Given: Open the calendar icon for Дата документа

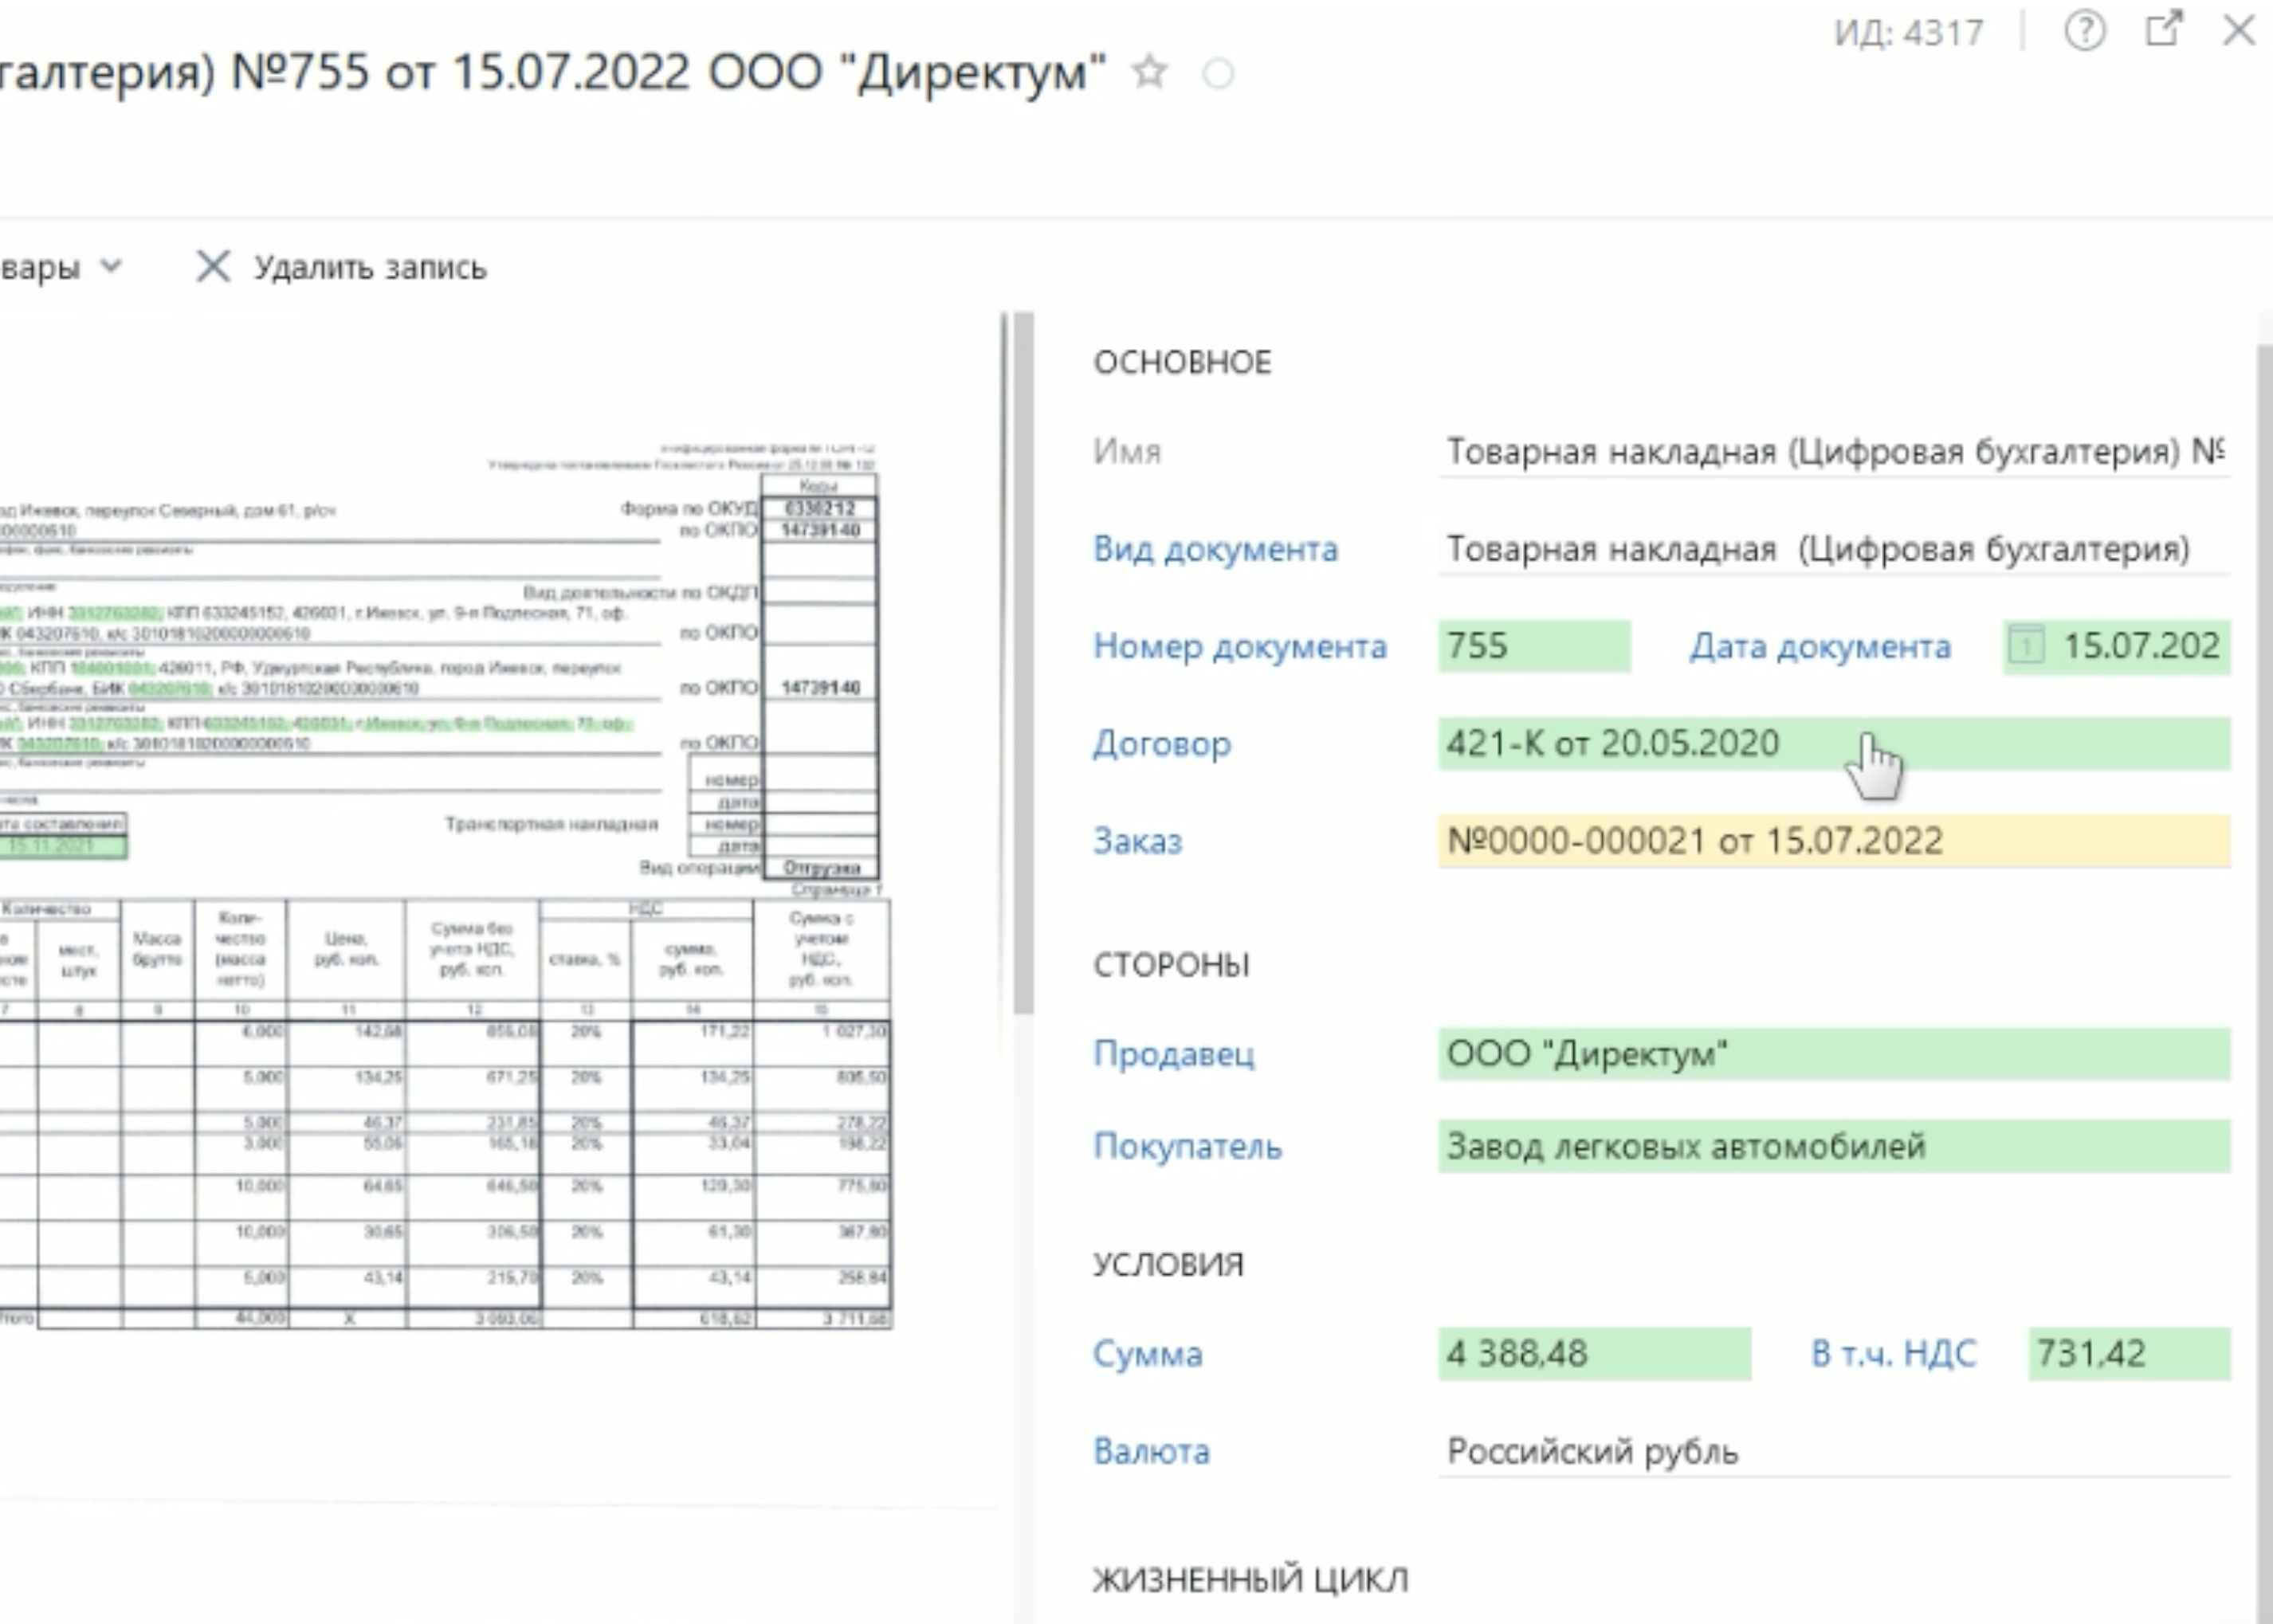Looking at the screenshot, I should (x=2027, y=646).
